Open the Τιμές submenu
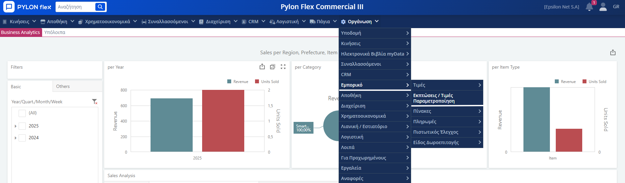Screen dimensions: 625x183 tap(447, 85)
